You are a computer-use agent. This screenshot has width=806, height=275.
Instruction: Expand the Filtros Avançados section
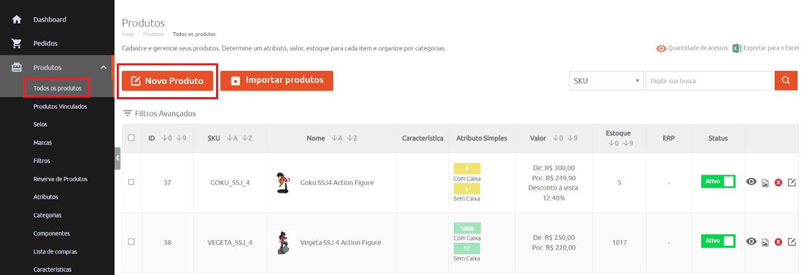(x=160, y=113)
